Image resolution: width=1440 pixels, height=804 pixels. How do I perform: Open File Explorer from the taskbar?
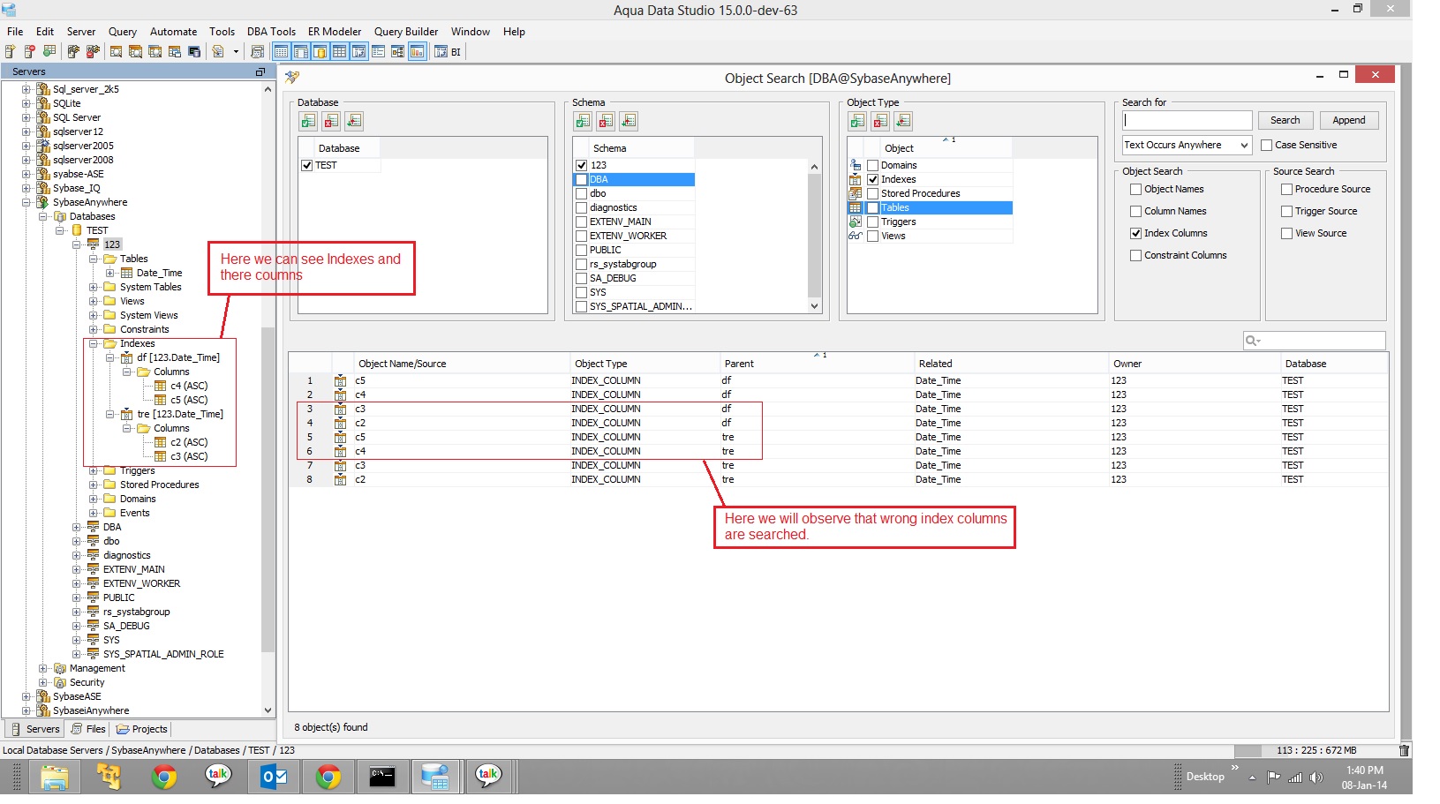coord(55,777)
